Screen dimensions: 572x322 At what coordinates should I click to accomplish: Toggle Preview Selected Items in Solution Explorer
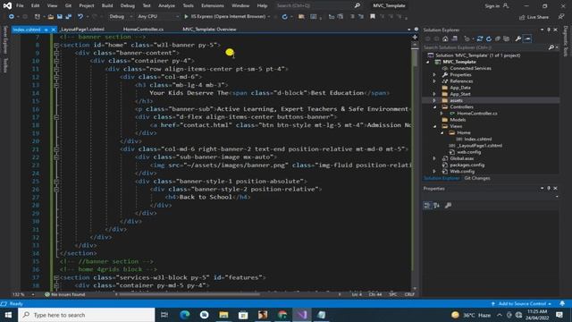(527, 38)
